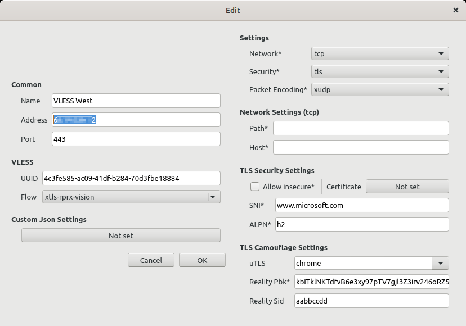Click the OK button
The width and height of the screenshot is (466, 326).
point(202,260)
